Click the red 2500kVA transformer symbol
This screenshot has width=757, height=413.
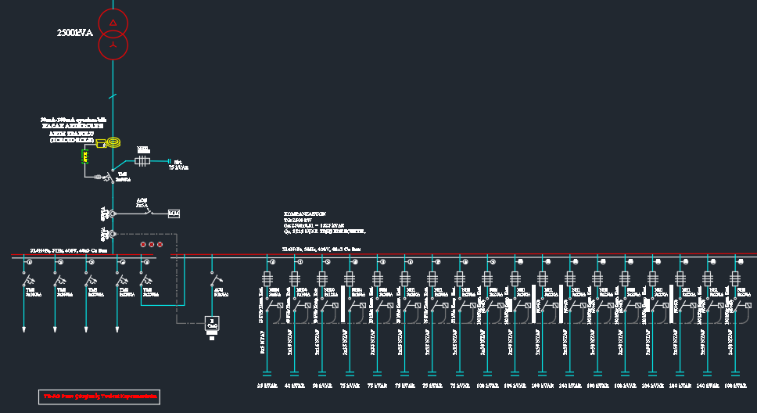(113, 34)
